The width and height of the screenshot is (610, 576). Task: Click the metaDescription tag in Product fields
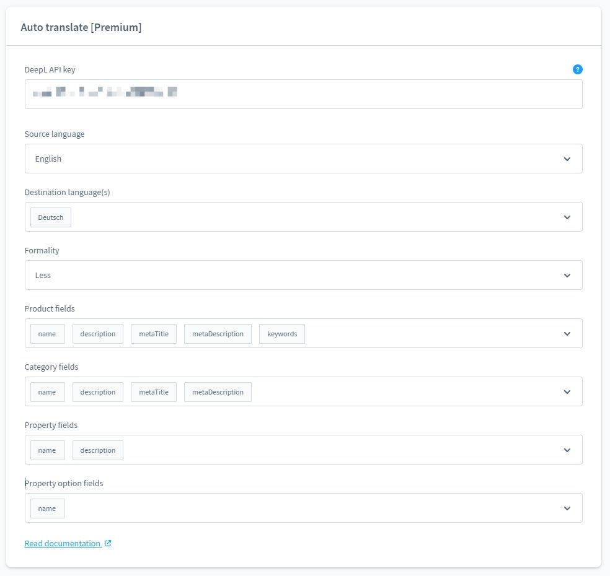[218, 334]
